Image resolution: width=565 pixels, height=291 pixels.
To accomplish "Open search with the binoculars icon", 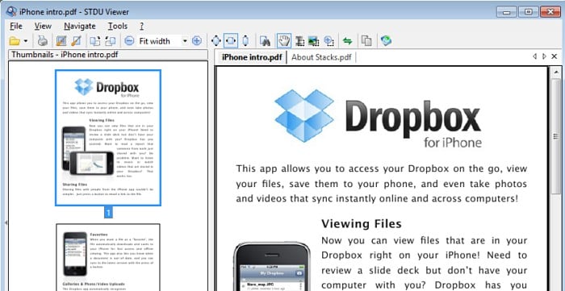I will (x=266, y=41).
